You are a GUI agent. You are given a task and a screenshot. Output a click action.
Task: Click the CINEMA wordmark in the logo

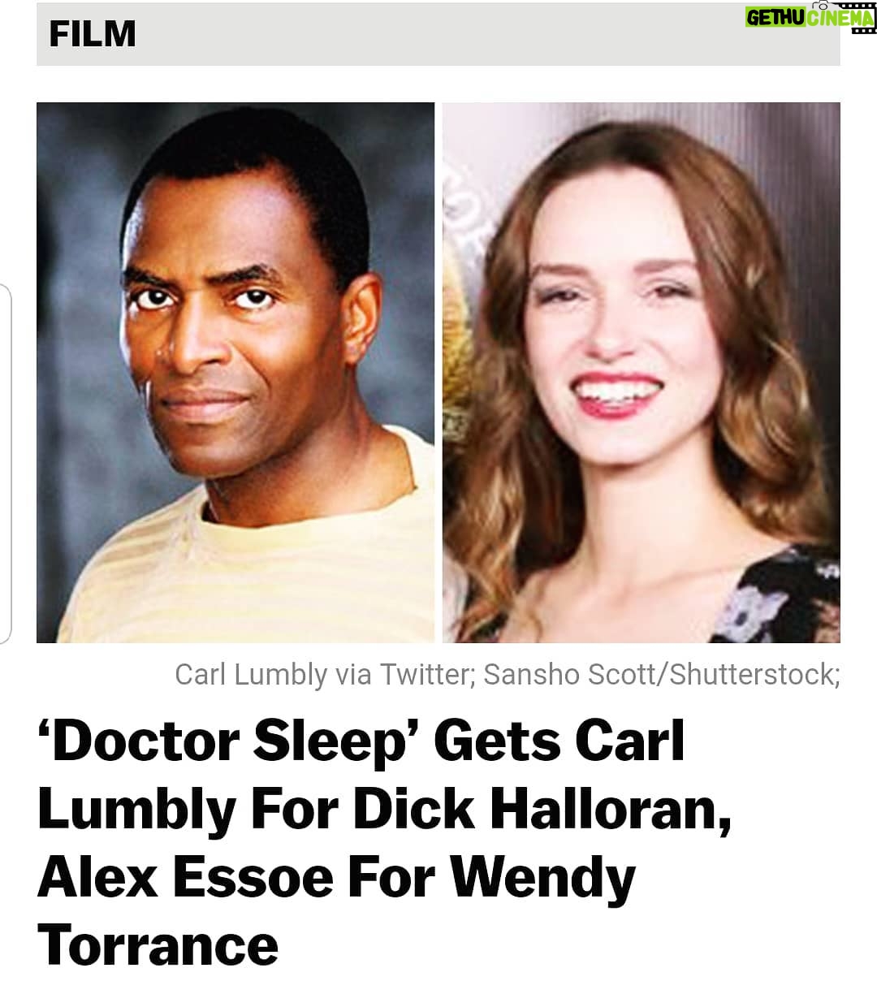pyautogui.click(x=841, y=18)
